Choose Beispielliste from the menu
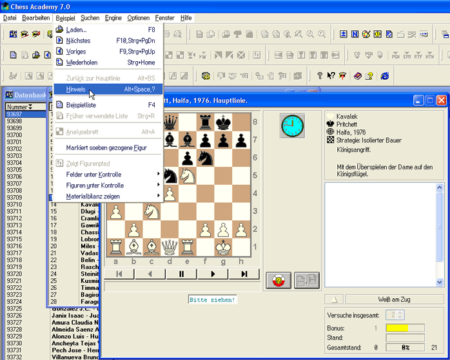This screenshot has width=450, height=360. pyautogui.click(x=81, y=105)
